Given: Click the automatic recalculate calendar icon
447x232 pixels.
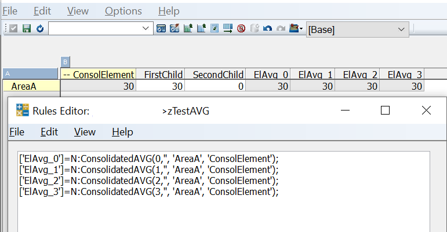Looking at the screenshot, I should [161, 28].
